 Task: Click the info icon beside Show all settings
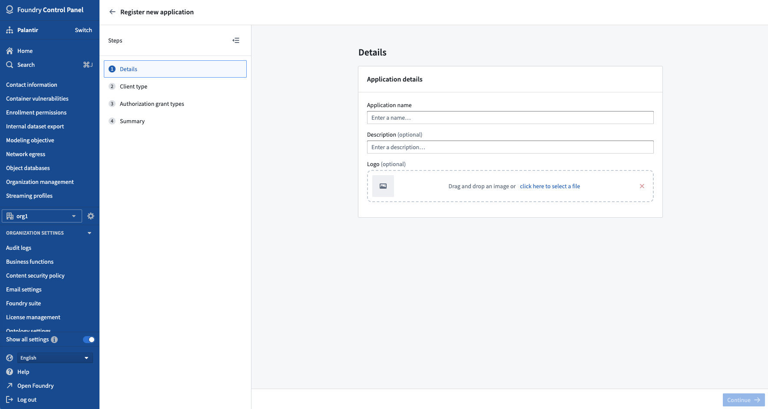pyautogui.click(x=54, y=340)
